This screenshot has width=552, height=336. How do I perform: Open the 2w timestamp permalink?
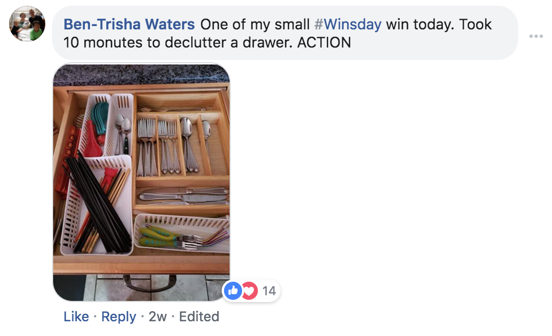point(157,316)
